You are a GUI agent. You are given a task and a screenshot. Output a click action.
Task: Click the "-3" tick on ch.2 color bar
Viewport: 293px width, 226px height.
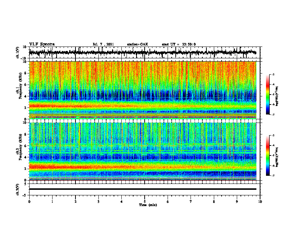pos(273,136)
